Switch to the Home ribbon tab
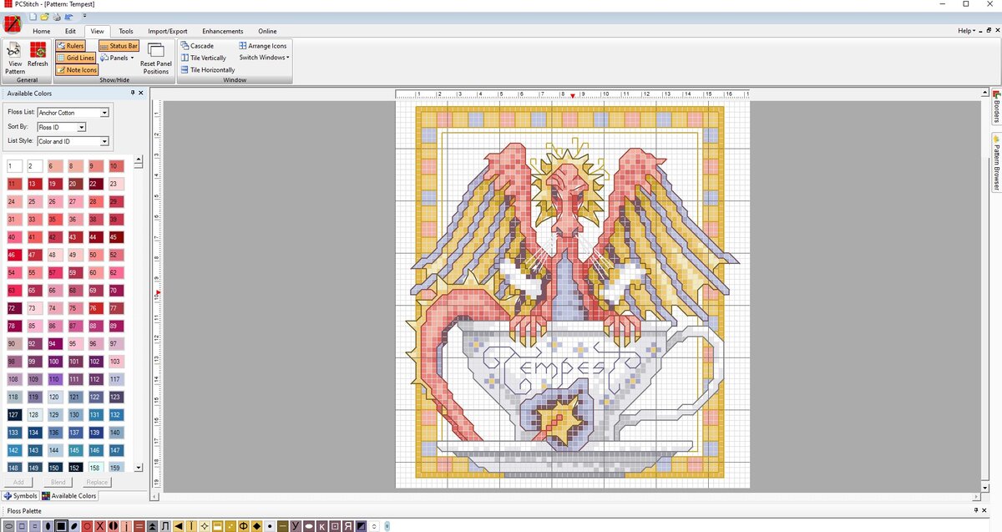Screen dimensions: 1002x532 42,31
